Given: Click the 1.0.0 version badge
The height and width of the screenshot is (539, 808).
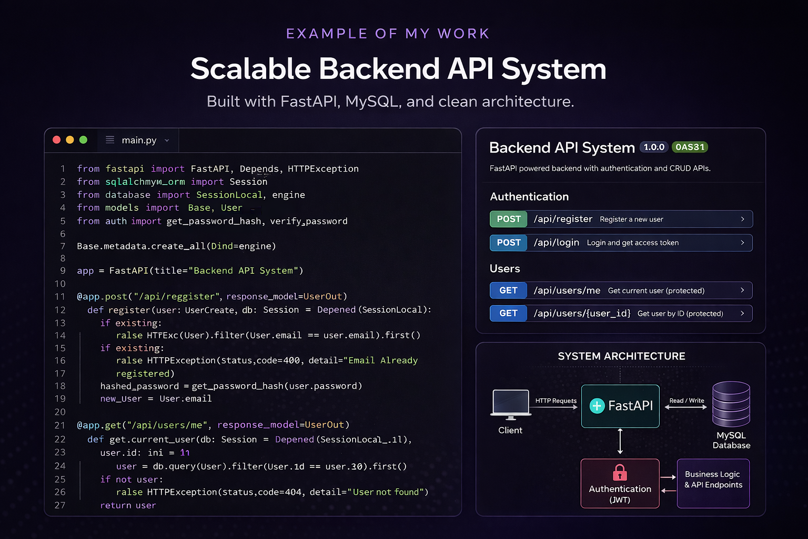Looking at the screenshot, I should pos(654,147).
